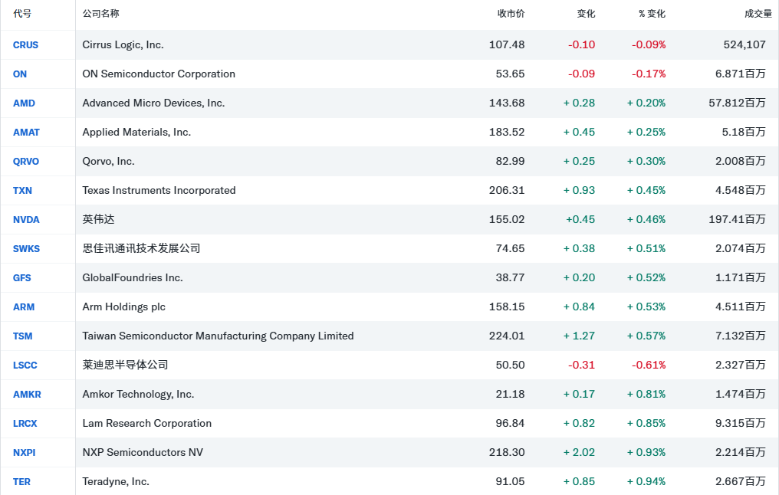Select company name Applied Materials, Inc.
The height and width of the screenshot is (495, 779).
tap(136, 133)
